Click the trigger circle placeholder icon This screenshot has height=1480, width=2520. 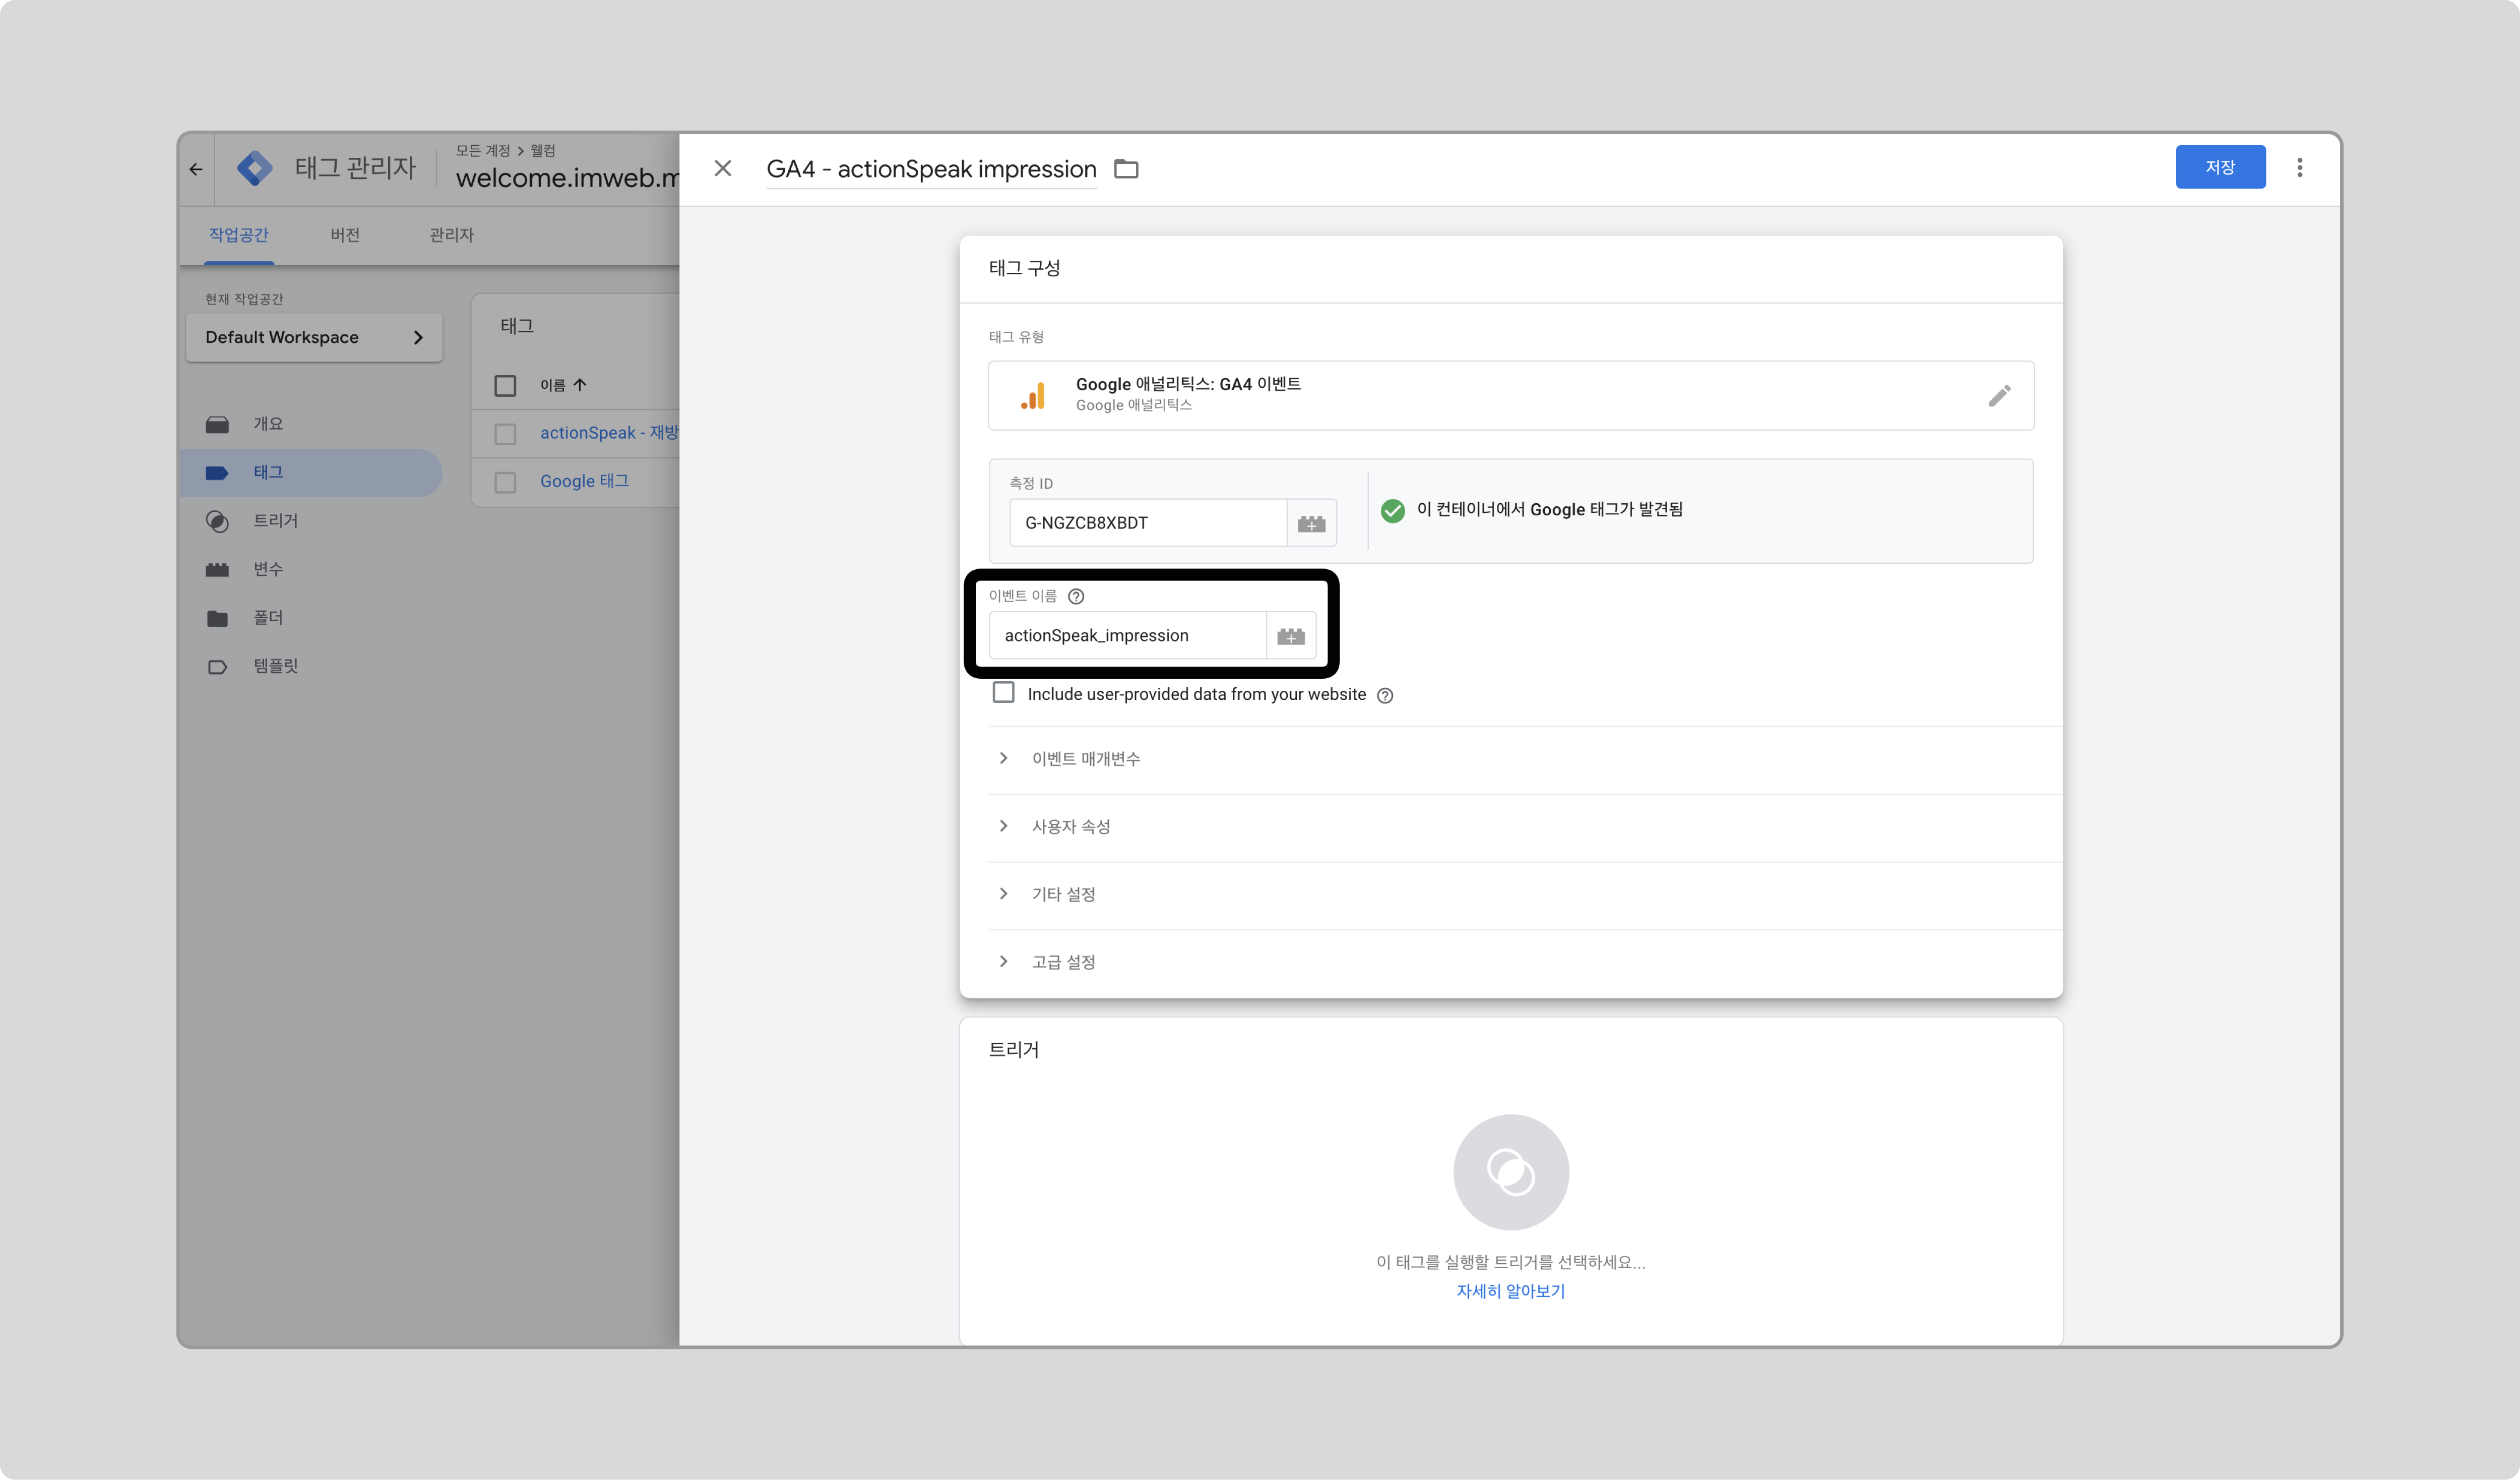[1511, 1172]
